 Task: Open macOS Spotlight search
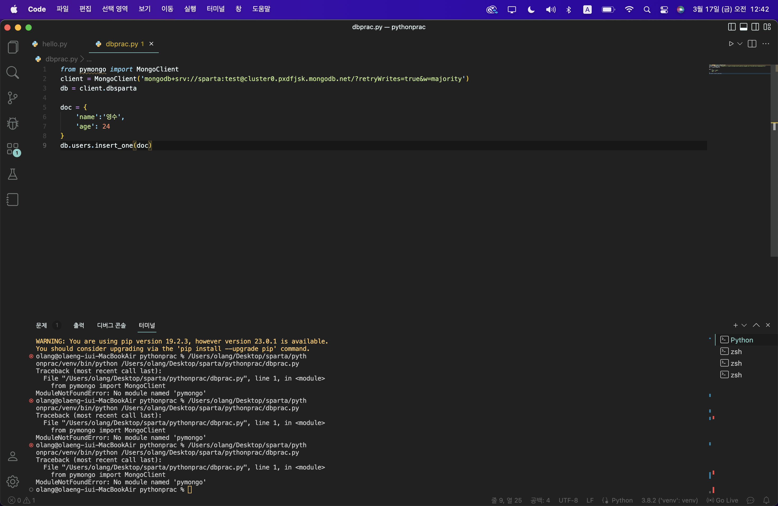coord(647,10)
